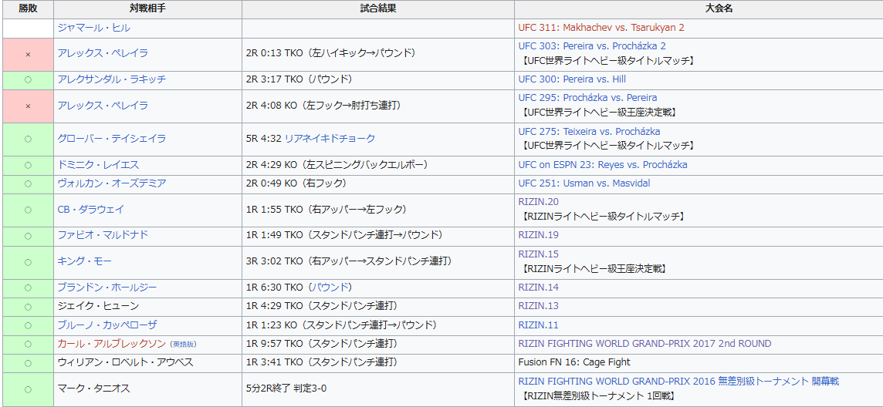Select the result text 1R 4:29 TKO（スタンドパンチ連打）
The width and height of the screenshot is (883, 407).
[322, 306]
